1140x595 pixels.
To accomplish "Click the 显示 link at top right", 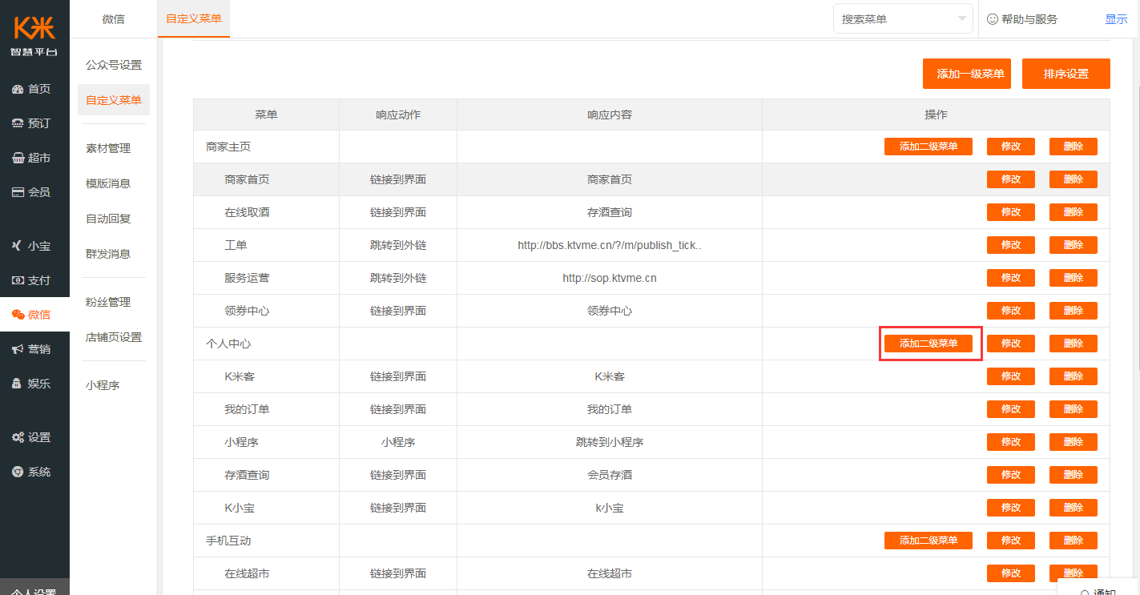I will coord(1117,18).
